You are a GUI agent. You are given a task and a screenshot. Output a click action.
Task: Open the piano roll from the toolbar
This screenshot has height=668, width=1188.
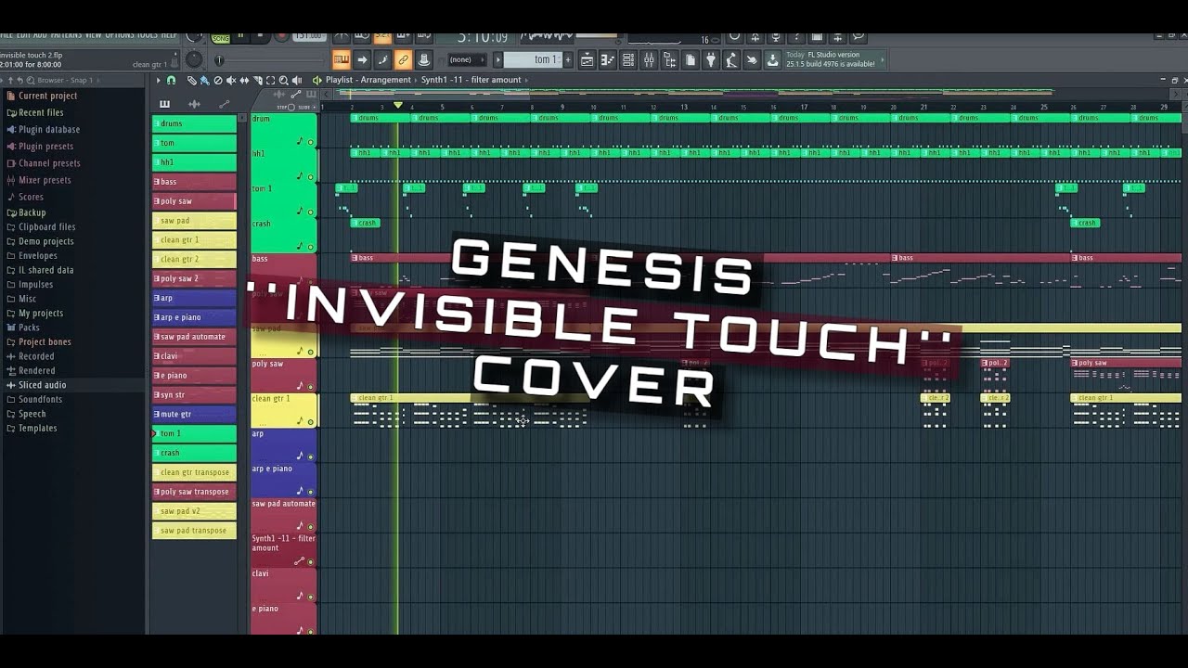(608, 59)
